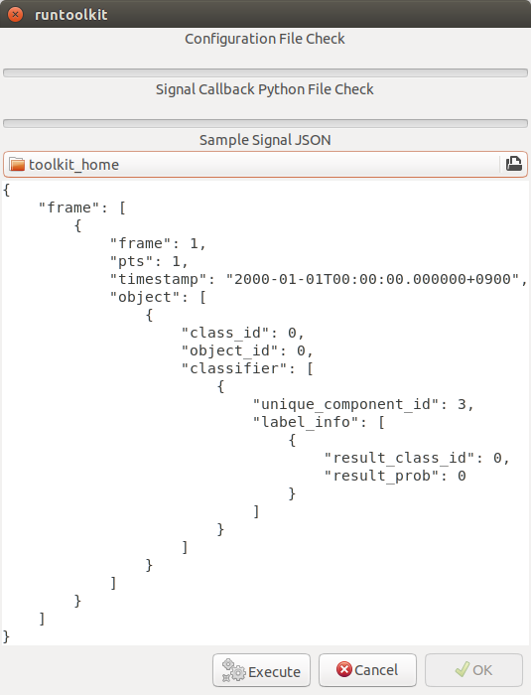Click the "timestamp" JSON line

pyautogui.click(x=319, y=279)
